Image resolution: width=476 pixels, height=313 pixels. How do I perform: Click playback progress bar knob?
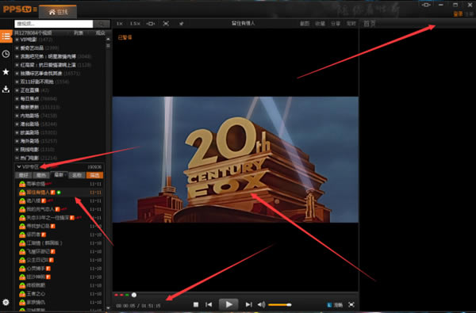[x=134, y=295]
